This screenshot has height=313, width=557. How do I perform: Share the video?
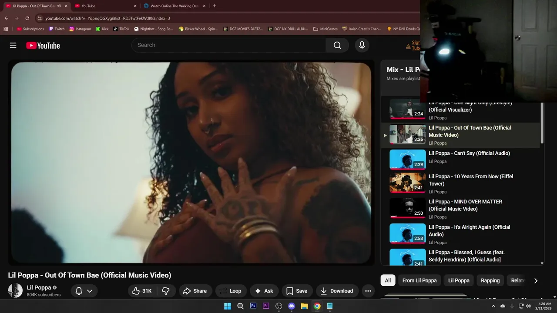[x=195, y=291]
